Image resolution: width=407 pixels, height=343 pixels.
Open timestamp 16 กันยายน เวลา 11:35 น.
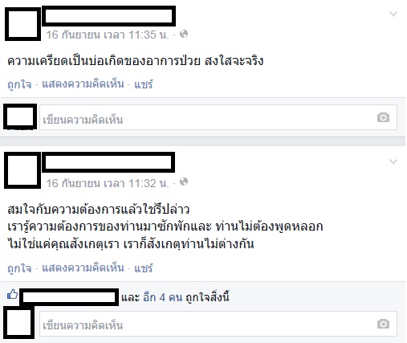[x=108, y=35]
